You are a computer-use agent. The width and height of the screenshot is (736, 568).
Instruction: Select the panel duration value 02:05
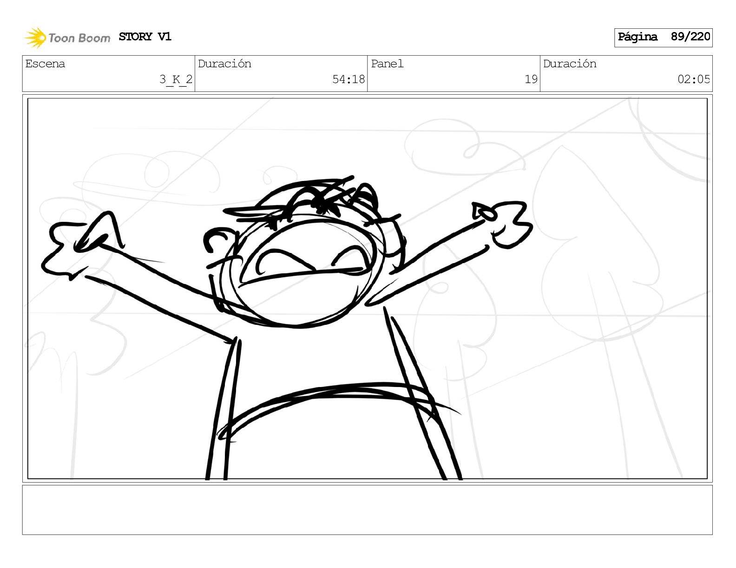(x=694, y=79)
